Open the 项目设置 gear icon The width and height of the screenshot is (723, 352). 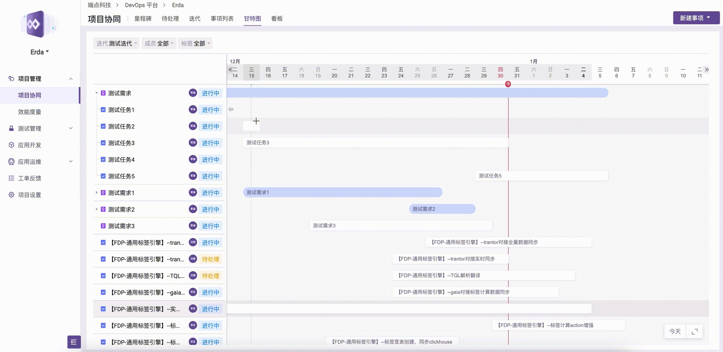point(11,195)
